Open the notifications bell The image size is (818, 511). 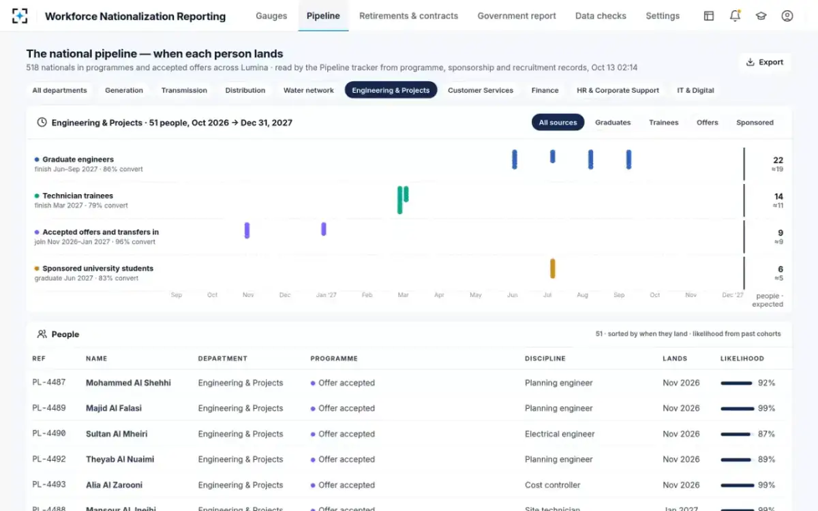(x=735, y=16)
